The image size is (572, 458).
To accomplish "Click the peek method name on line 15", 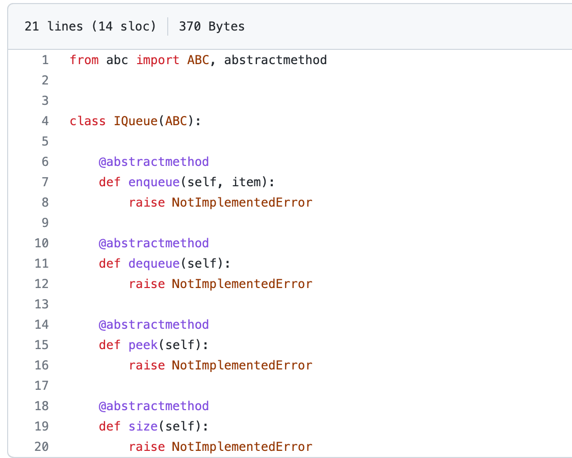I will click(142, 345).
